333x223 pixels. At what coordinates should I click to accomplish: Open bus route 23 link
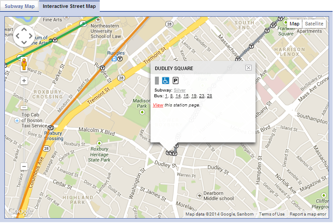click(x=202, y=96)
